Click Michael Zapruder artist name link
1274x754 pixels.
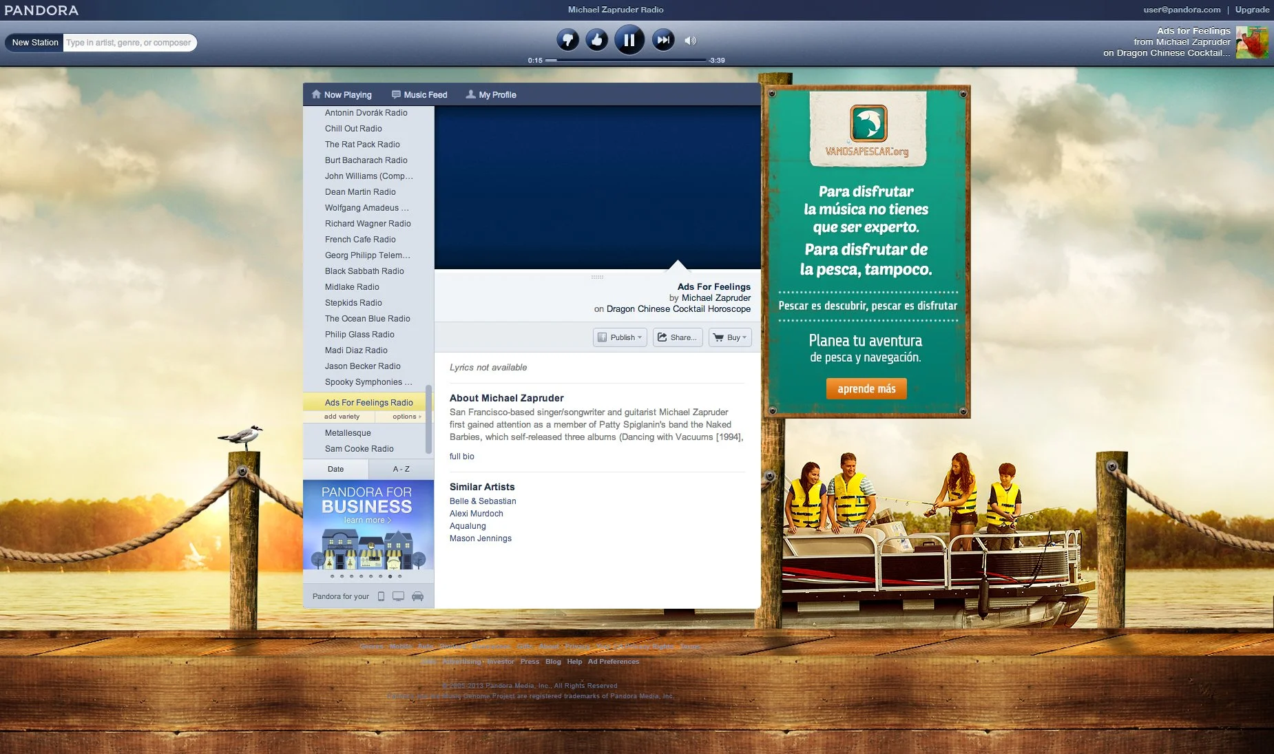pyautogui.click(x=716, y=298)
